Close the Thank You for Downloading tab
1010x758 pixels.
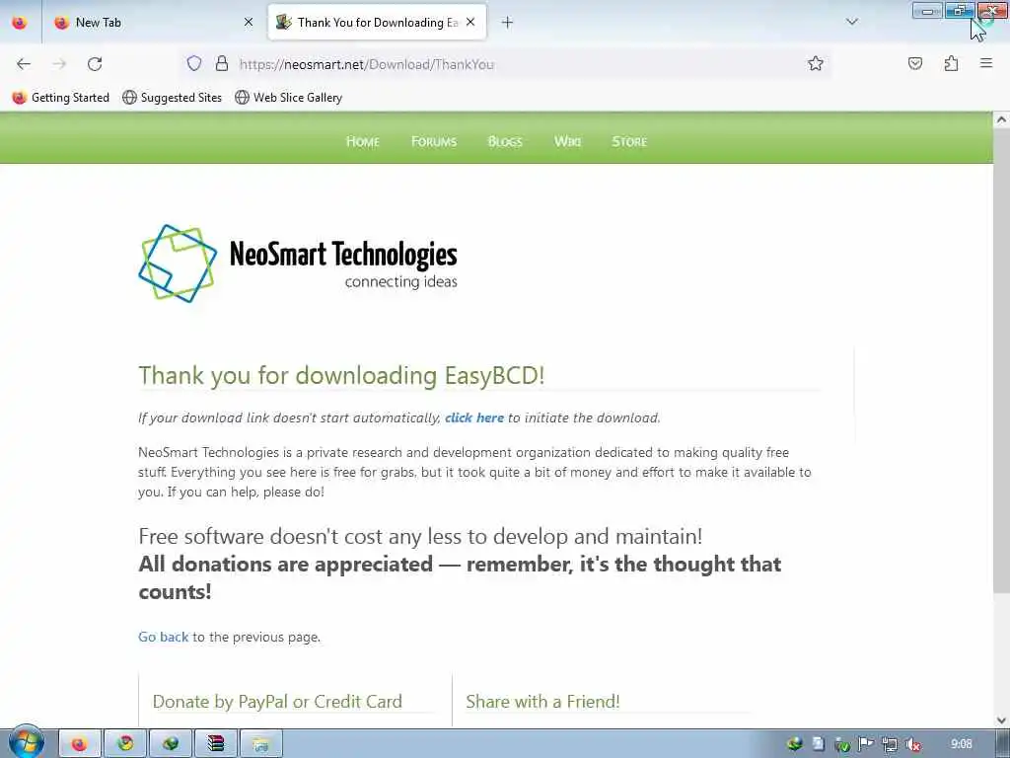(470, 22)
